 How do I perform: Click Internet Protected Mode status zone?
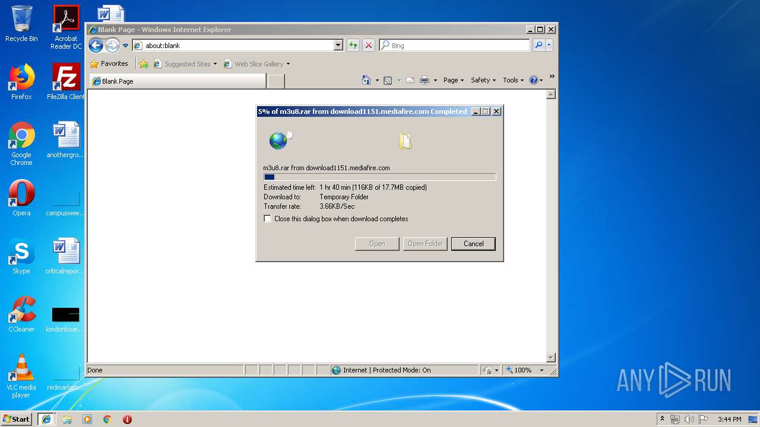click(404, 370)
